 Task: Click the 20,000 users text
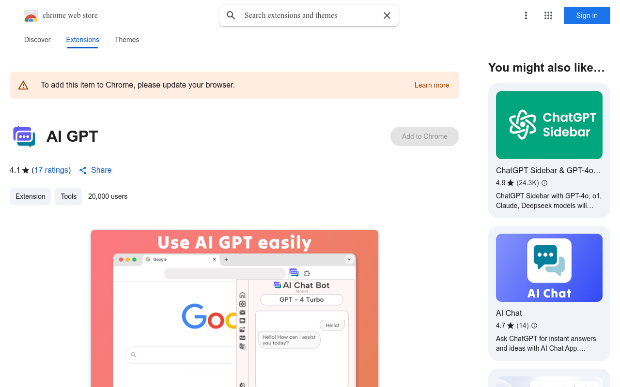tap(108, 196)
